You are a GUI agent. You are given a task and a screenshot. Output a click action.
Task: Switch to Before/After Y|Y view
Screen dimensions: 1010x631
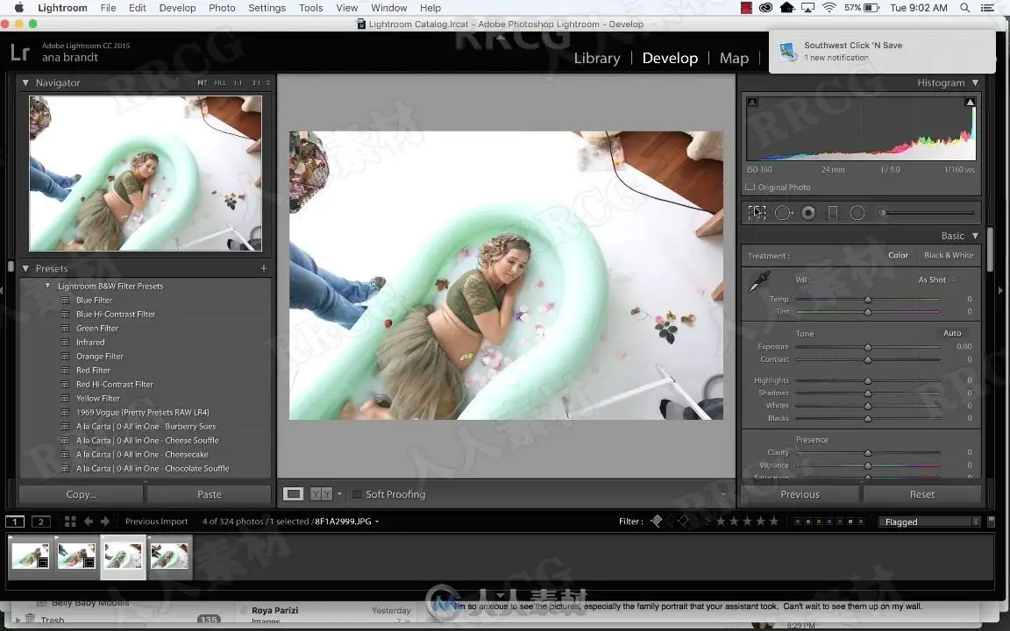tap(322, 494)
